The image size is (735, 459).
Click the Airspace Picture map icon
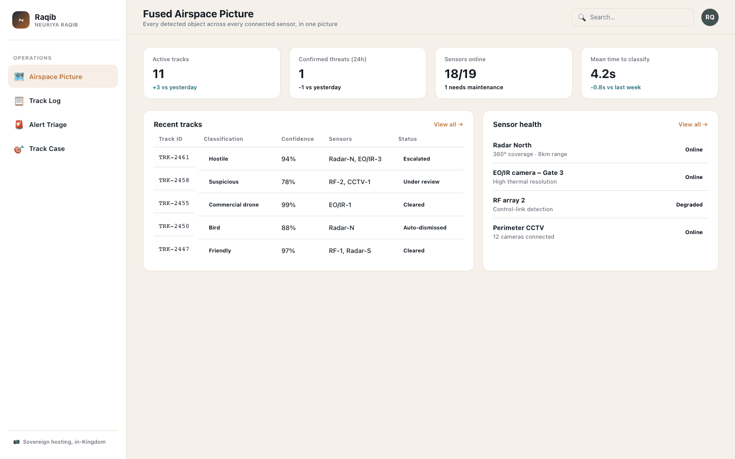pyautogui.click(x=19, y=76)
